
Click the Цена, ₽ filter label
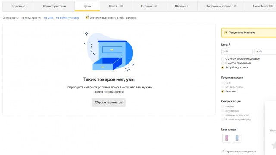pyautogui.click(x=226, y=45)
